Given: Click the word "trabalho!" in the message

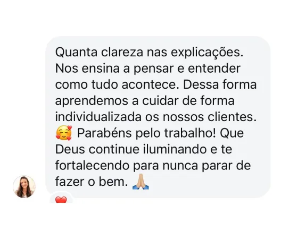Looking at the screenshot, I should point(190,133).
